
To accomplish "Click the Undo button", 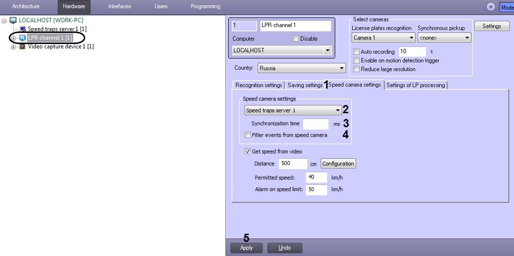I will coord(284,248).
